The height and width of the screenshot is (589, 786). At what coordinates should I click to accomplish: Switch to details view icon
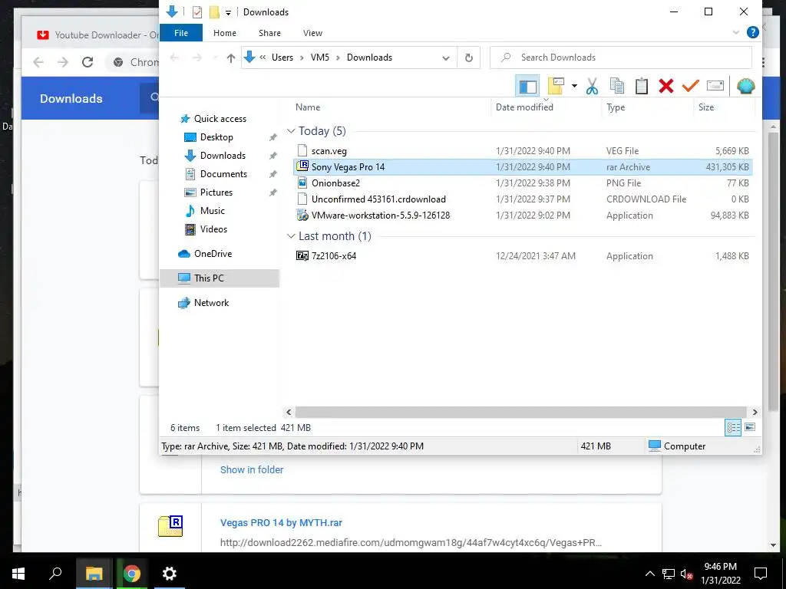point(733,427)
